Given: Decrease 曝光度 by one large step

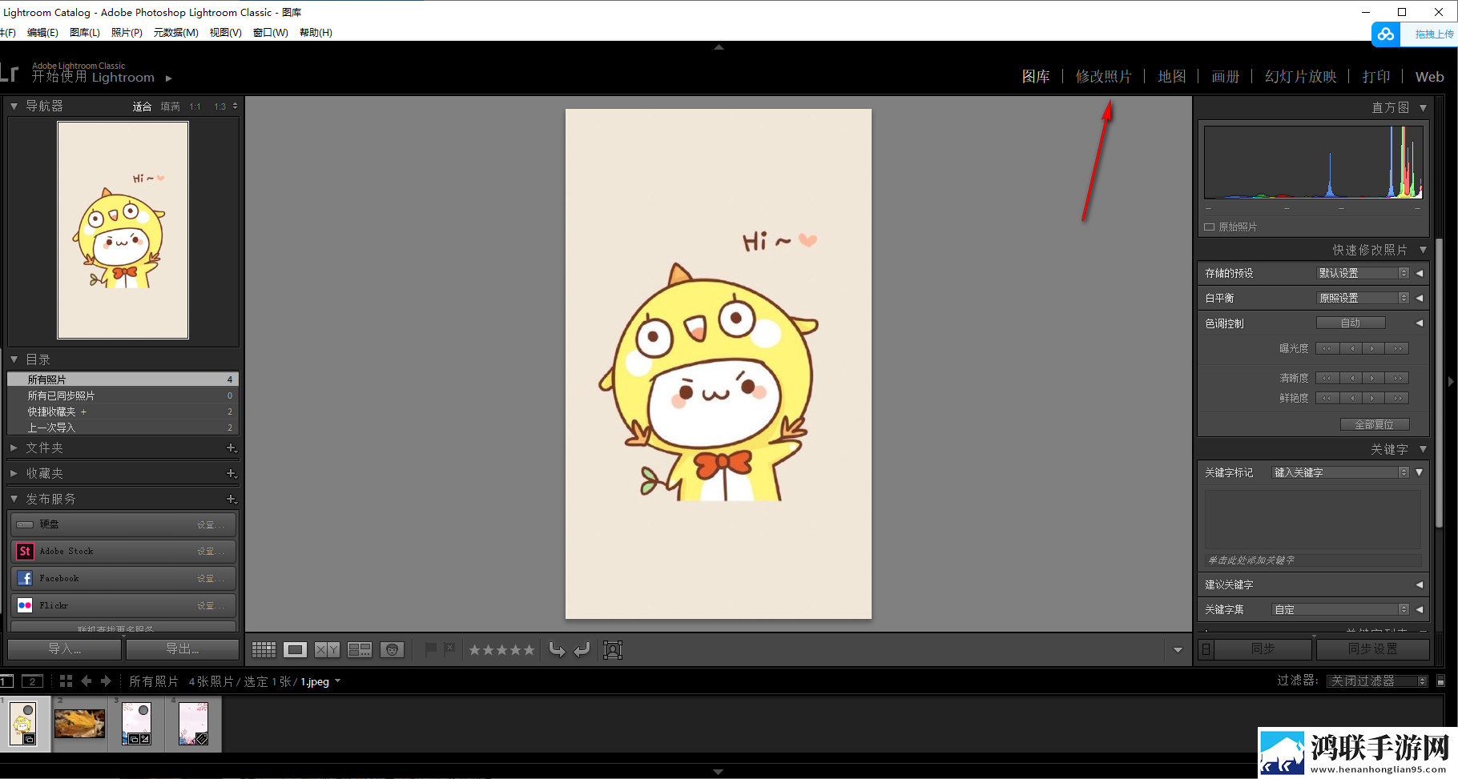Looking at the screenshot, I should click(x=1327, y=348).
